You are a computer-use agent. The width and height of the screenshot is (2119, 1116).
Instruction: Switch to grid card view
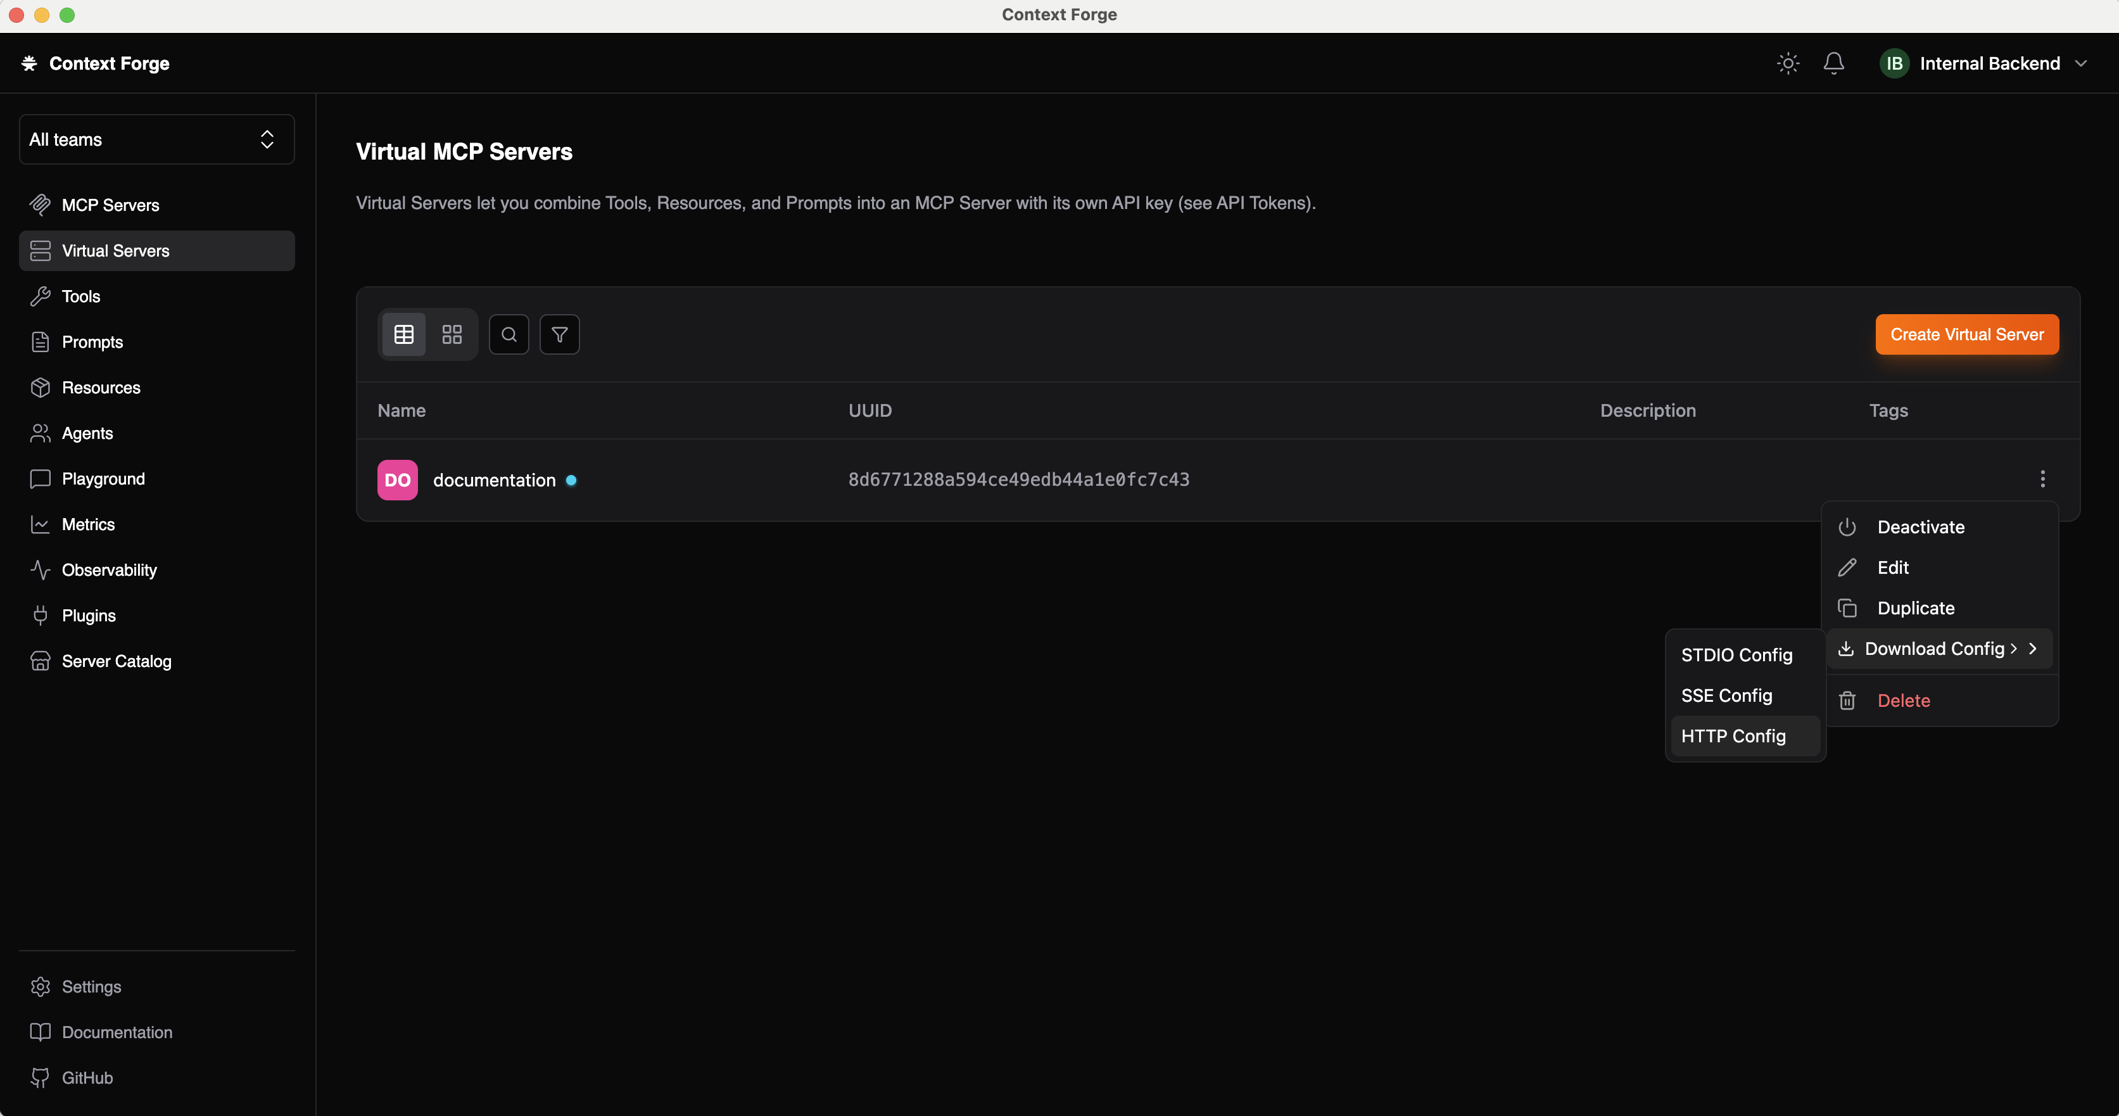coord(452,334)
